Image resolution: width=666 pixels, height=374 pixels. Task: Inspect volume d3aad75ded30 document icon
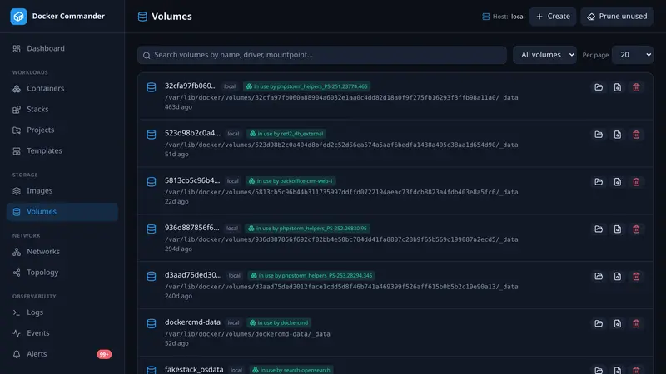coord(617,277)
